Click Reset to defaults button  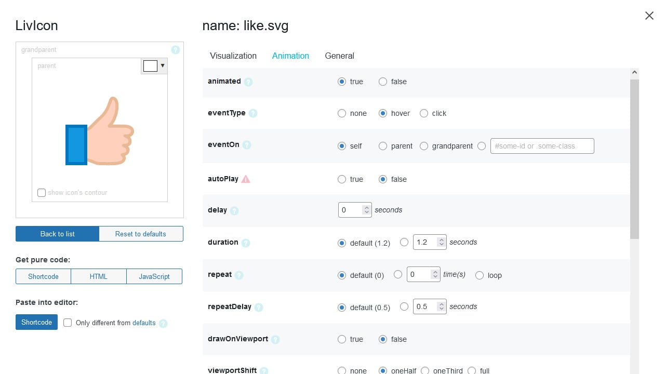(x=141, y=234)
